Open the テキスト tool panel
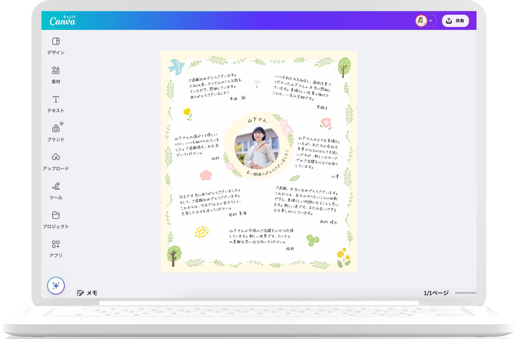 point(56,103)
